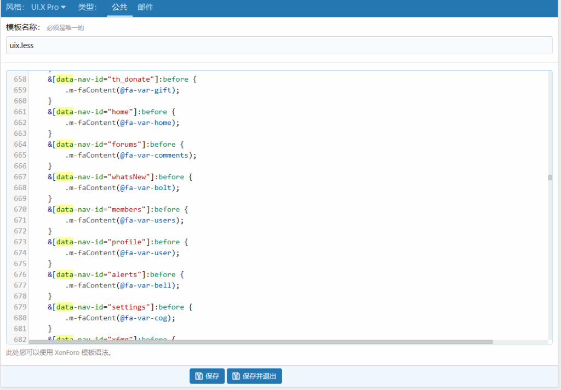Place cursor on the "home" selector string
The height and width of the screenshot is (390, 561).
(x=122, y=112)
